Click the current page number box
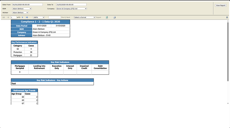Viewport: 230px width, 128px height. tap(14, 17)
